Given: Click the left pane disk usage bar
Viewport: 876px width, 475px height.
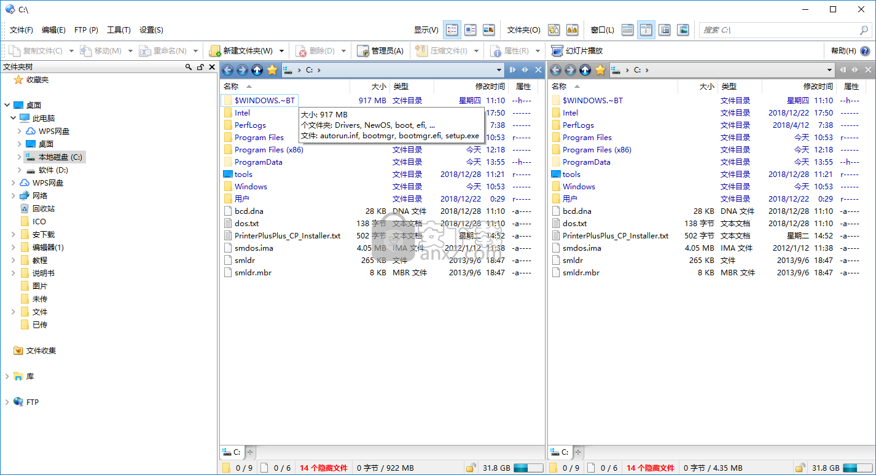Looking at the screenshot, I should [528, 468].
